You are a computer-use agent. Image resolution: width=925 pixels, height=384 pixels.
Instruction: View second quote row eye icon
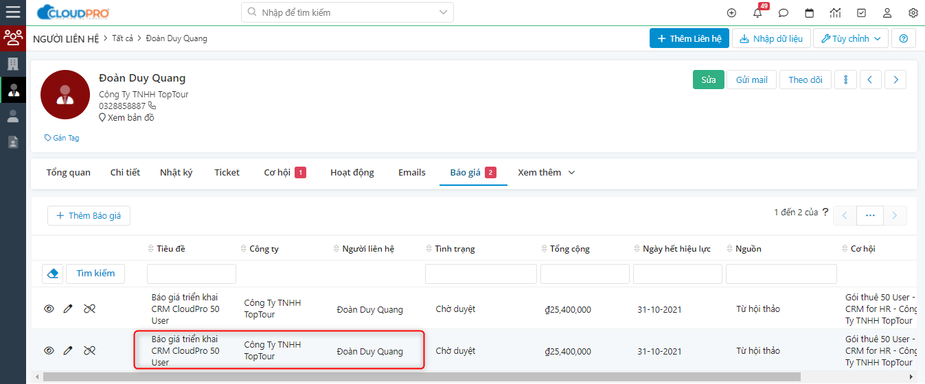click(49, 351)
